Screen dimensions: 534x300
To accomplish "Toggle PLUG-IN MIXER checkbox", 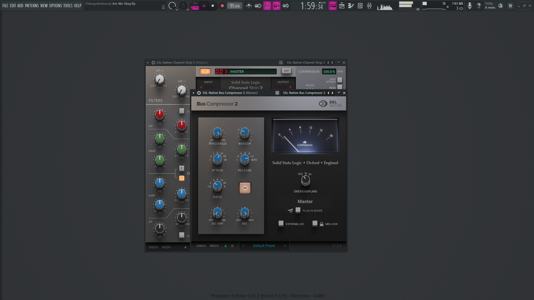I will tap(298, 210).
